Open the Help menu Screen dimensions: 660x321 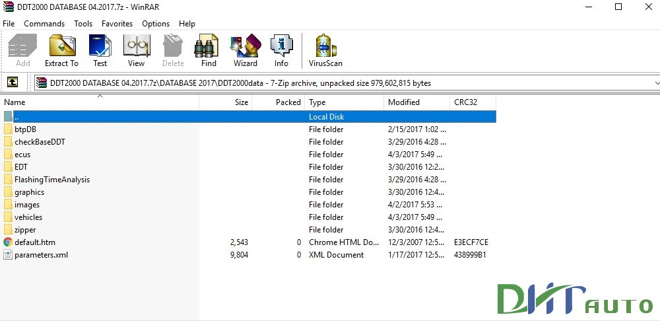click(x=187, y=24)
